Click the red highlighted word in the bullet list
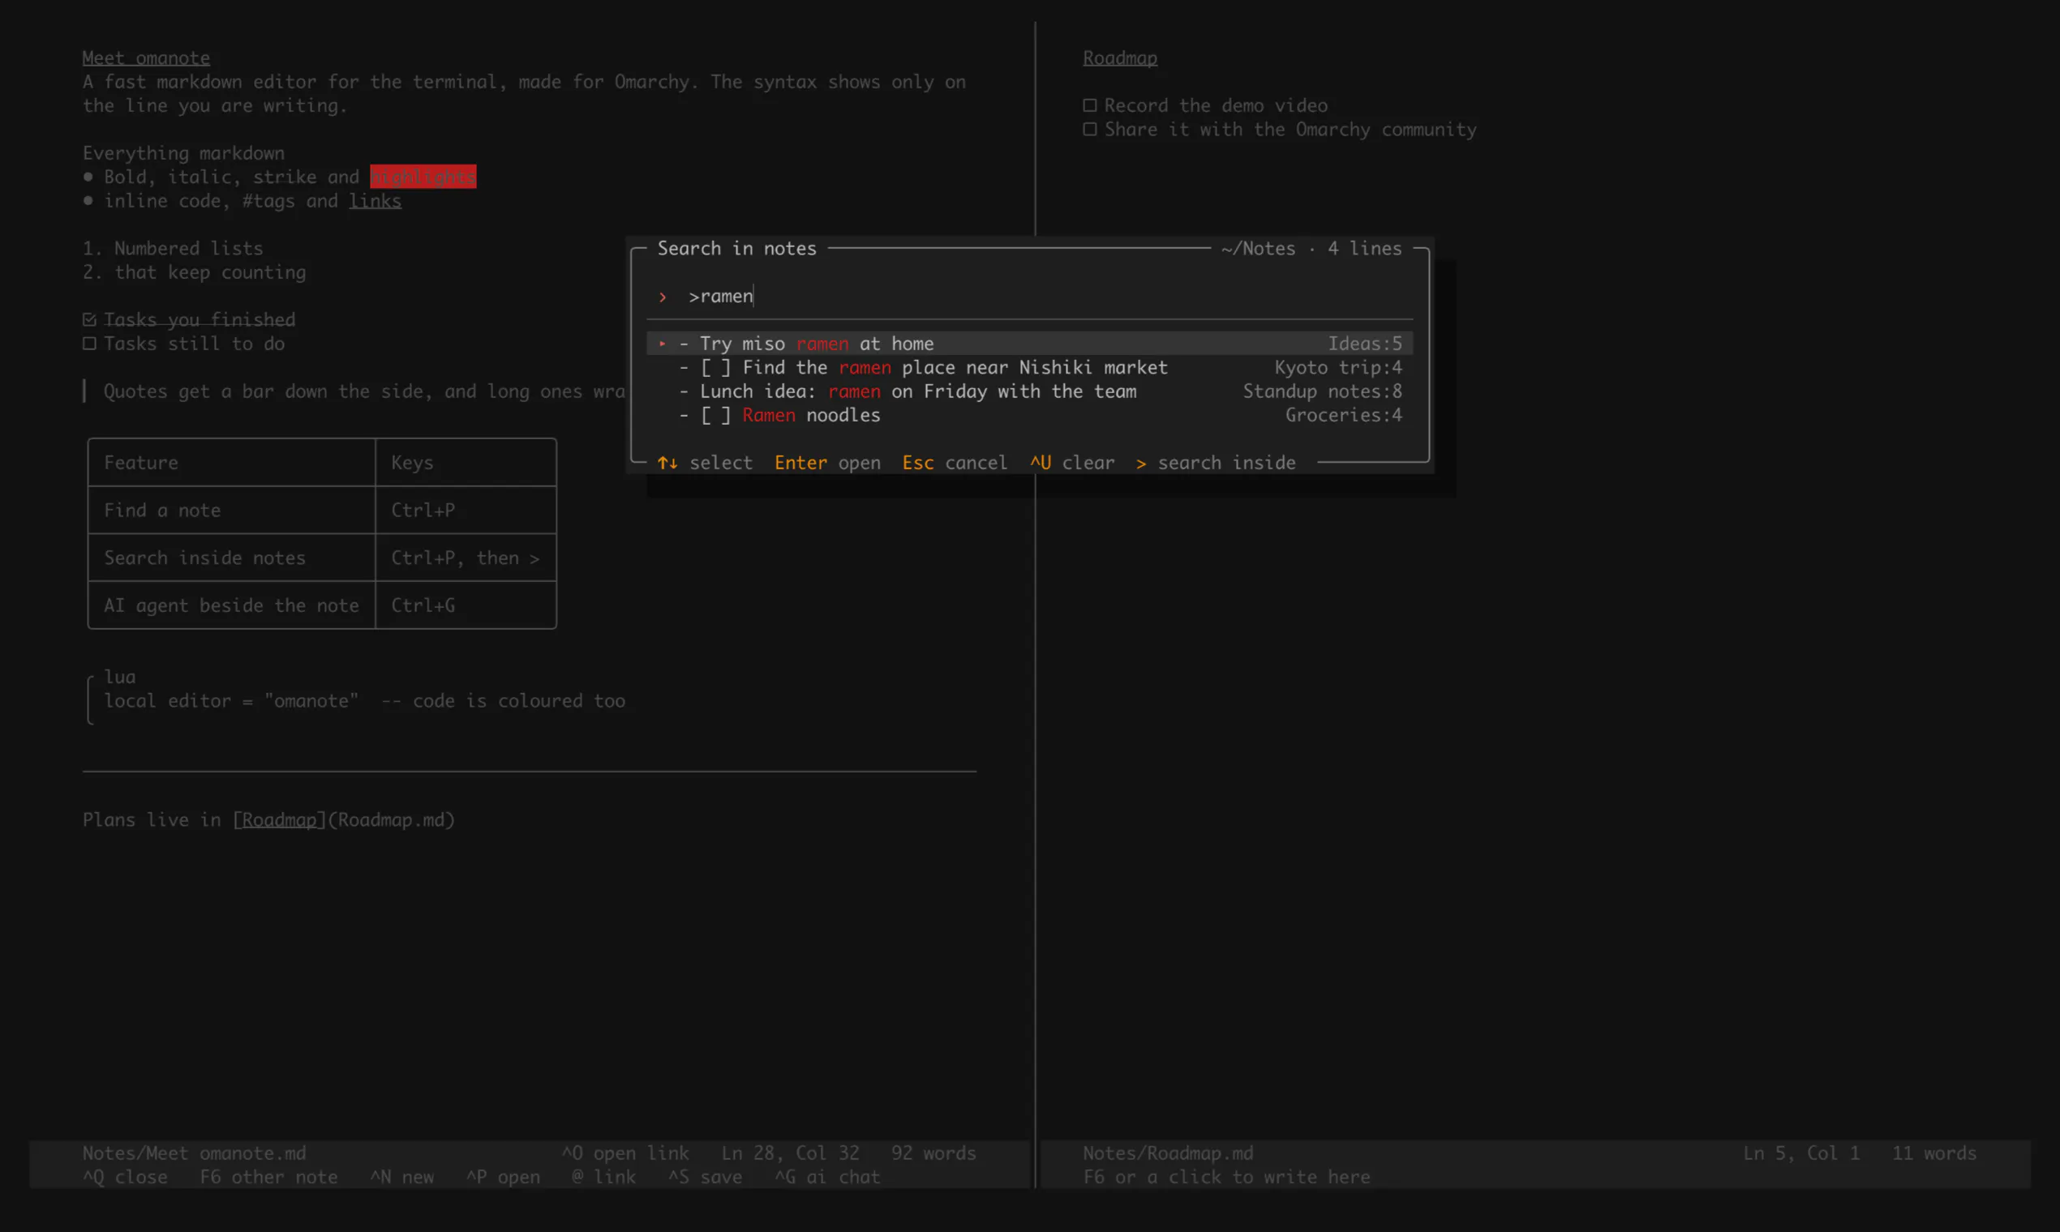This screenshot has height=1232, width=2060. 423,177
